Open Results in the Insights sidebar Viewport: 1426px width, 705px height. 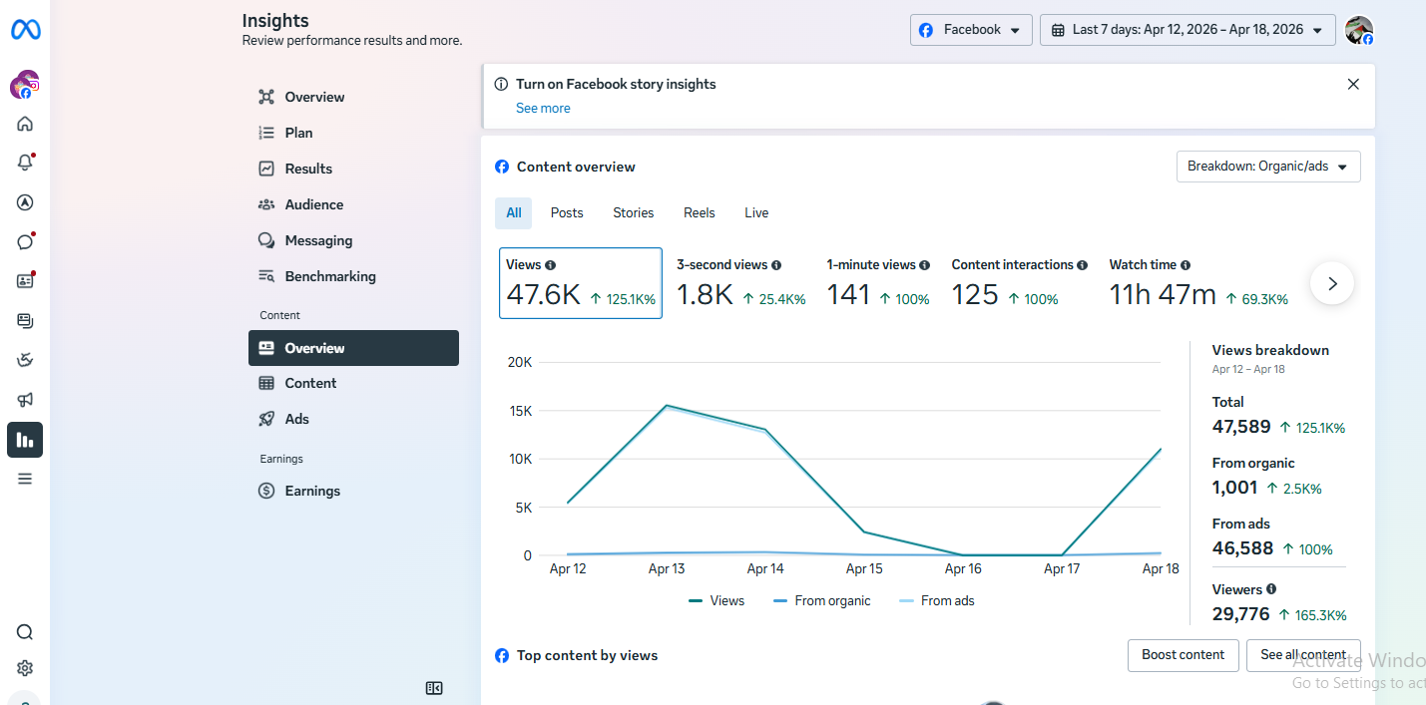coord(353,169)
